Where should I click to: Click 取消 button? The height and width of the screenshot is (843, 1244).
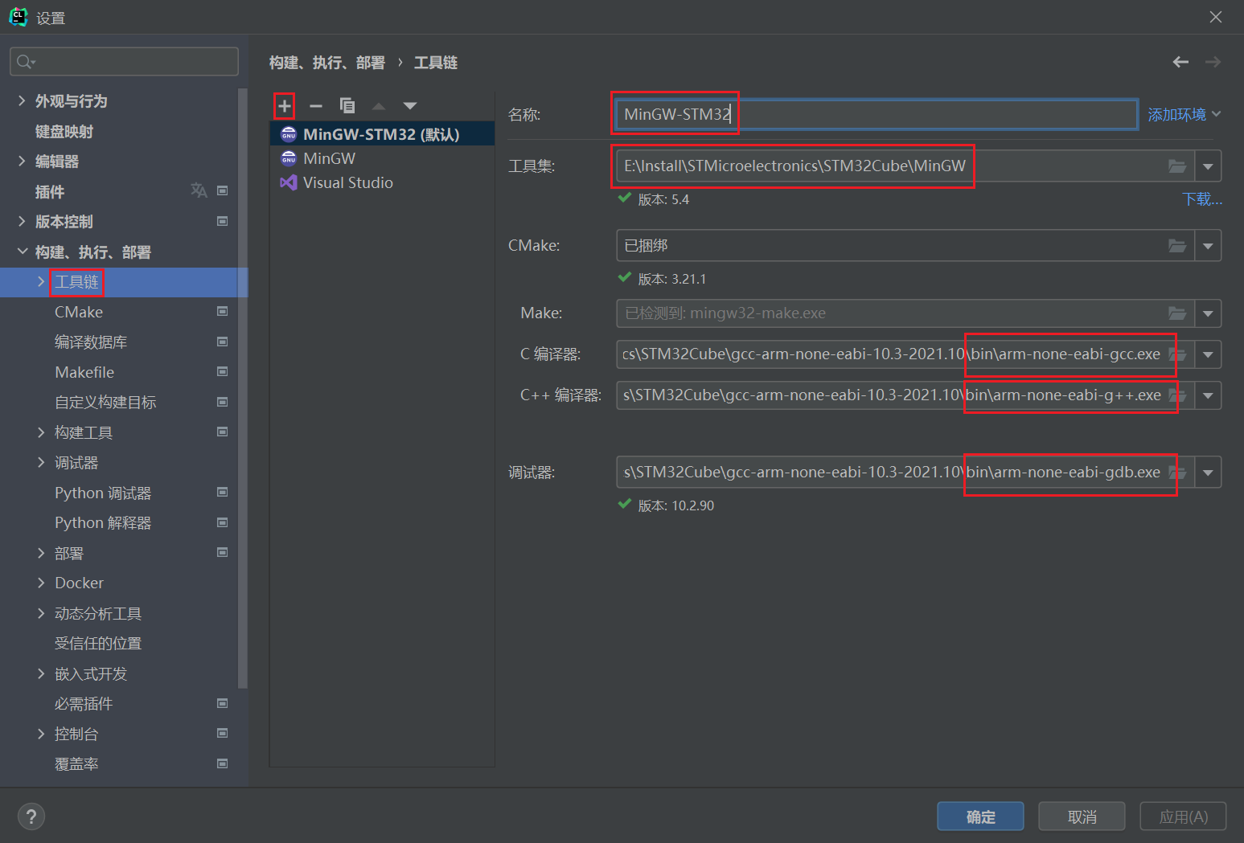click(1082, 816)
